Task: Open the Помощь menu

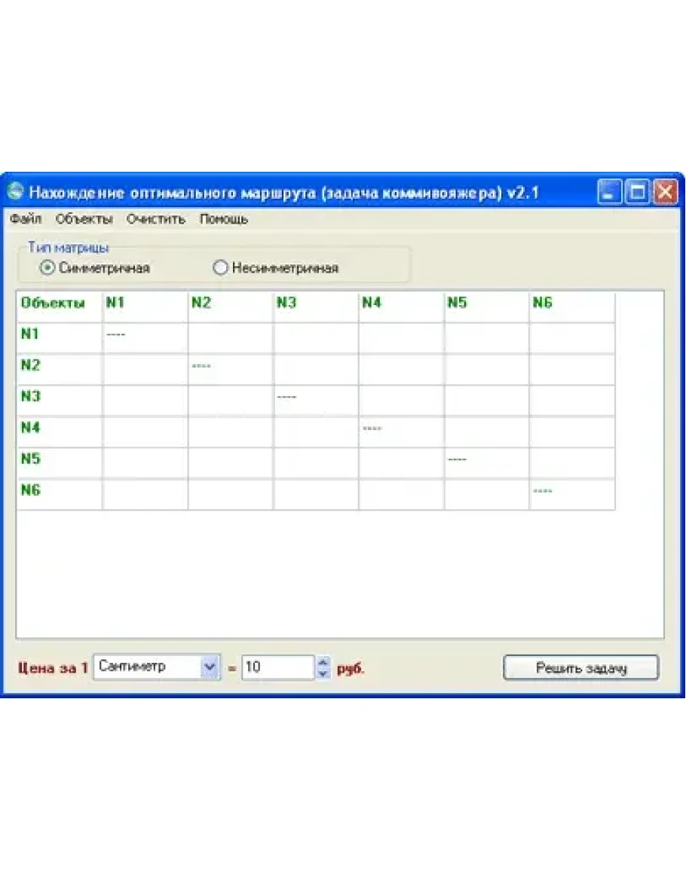Action: [x=223, y=219]
